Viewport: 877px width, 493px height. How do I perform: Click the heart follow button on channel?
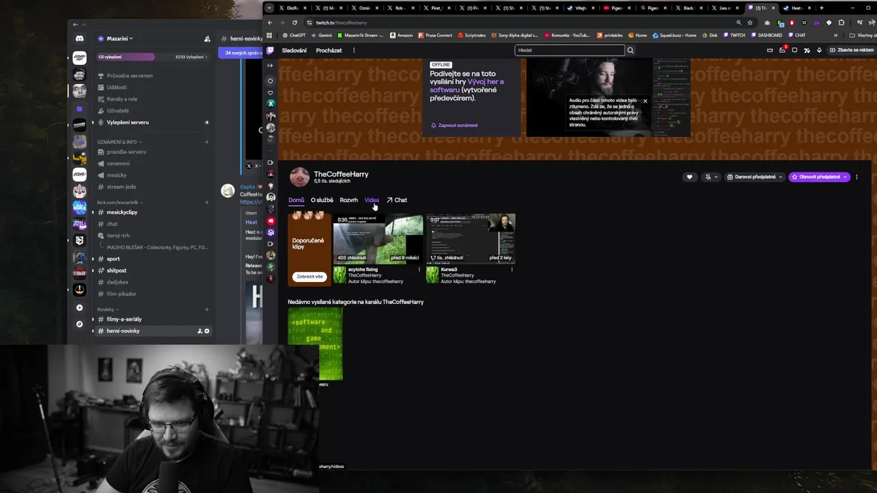[689, 177]
